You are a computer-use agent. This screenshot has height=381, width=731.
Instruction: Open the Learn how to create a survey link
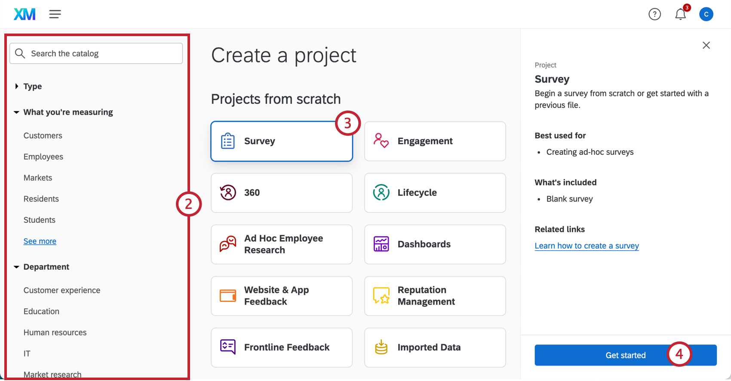click(x=587, y=246)
